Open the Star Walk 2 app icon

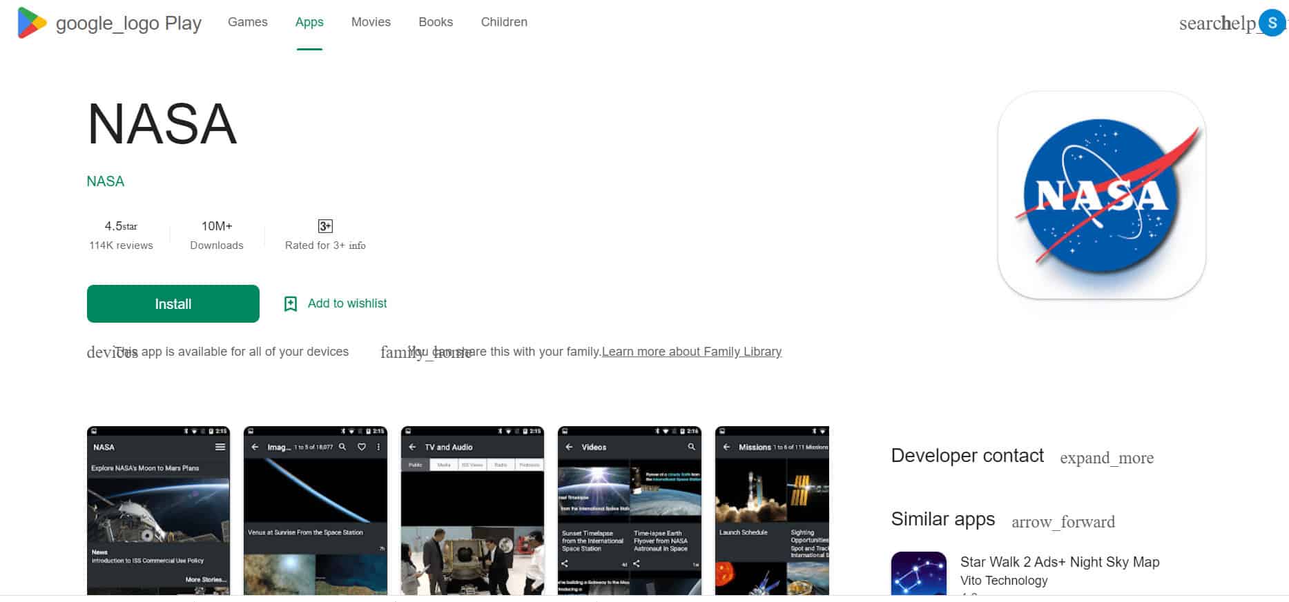click(x=918, y=574)
